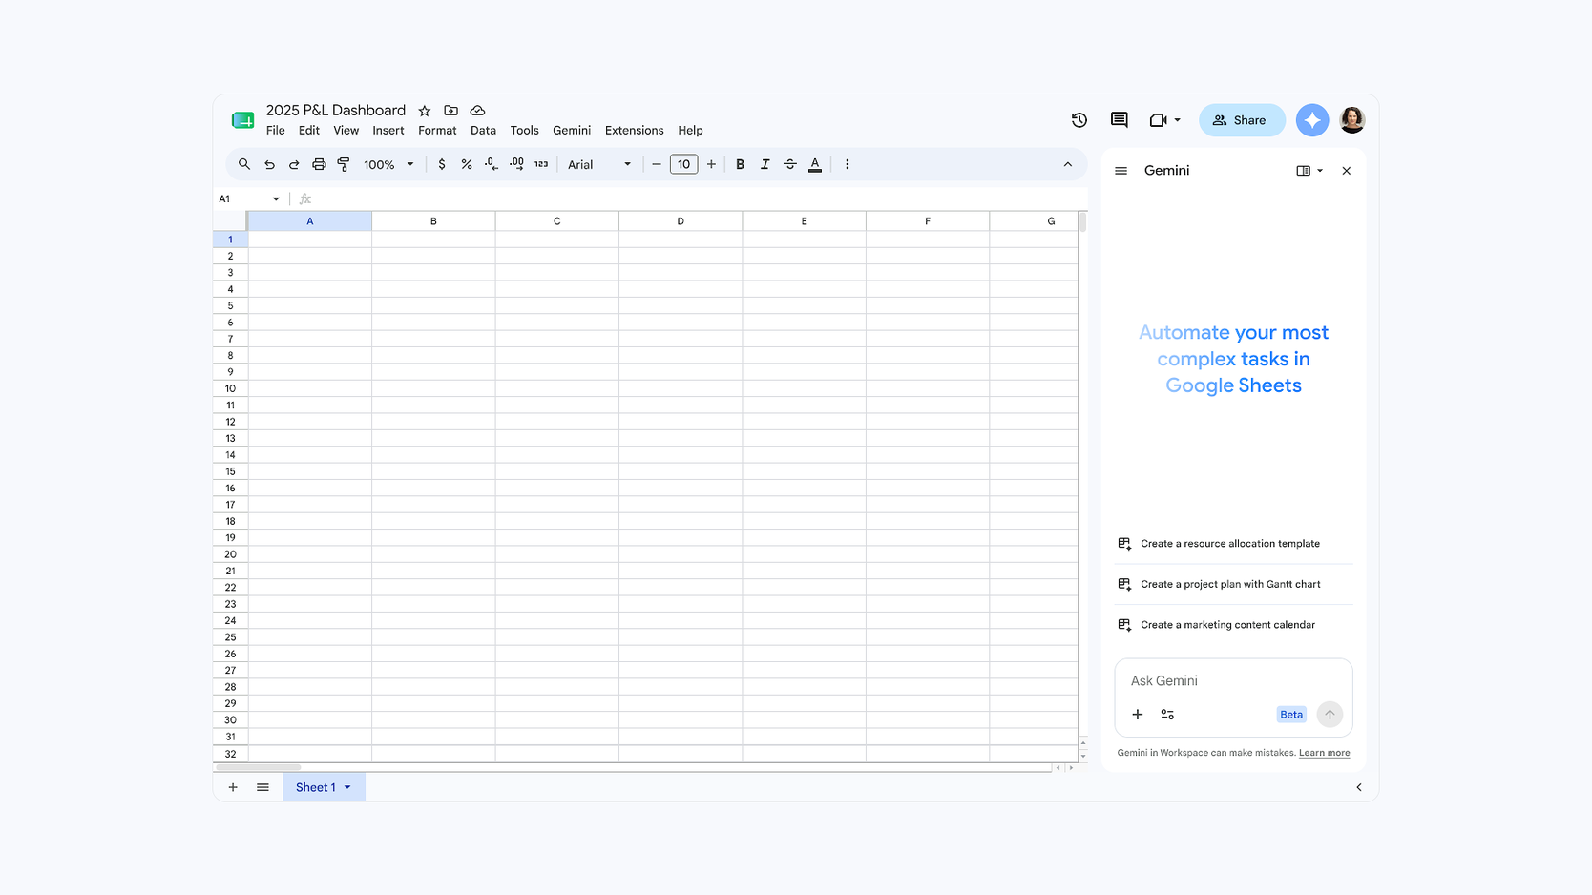
Task: Format as percent
Action: [467, 164]
